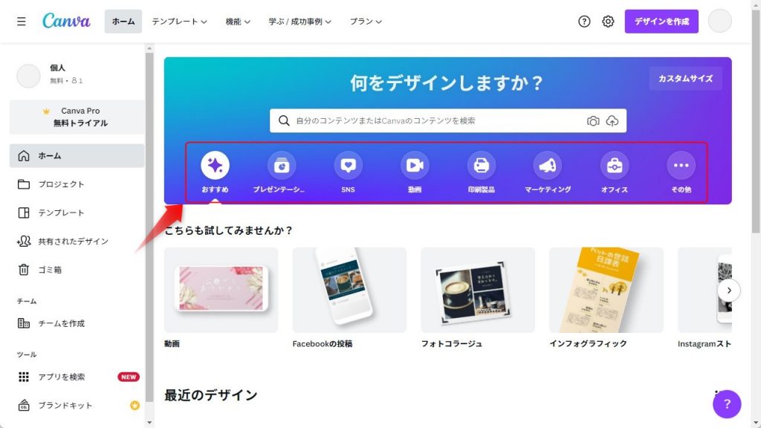Select the 動画 video camera category icon
Image resolution: width=761 pixels, height=428 pixels.
coord(415,166)
